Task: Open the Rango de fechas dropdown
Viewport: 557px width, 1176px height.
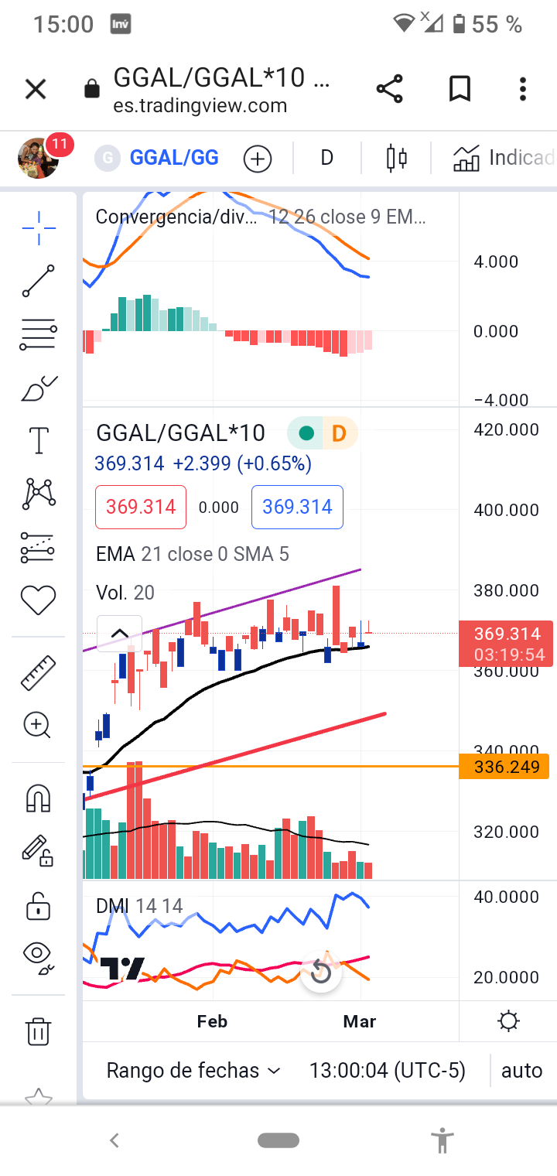Action: coord(193,1071)
